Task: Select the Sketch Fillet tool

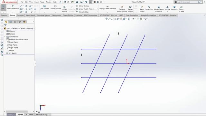Action: click(x=30, y=12)
